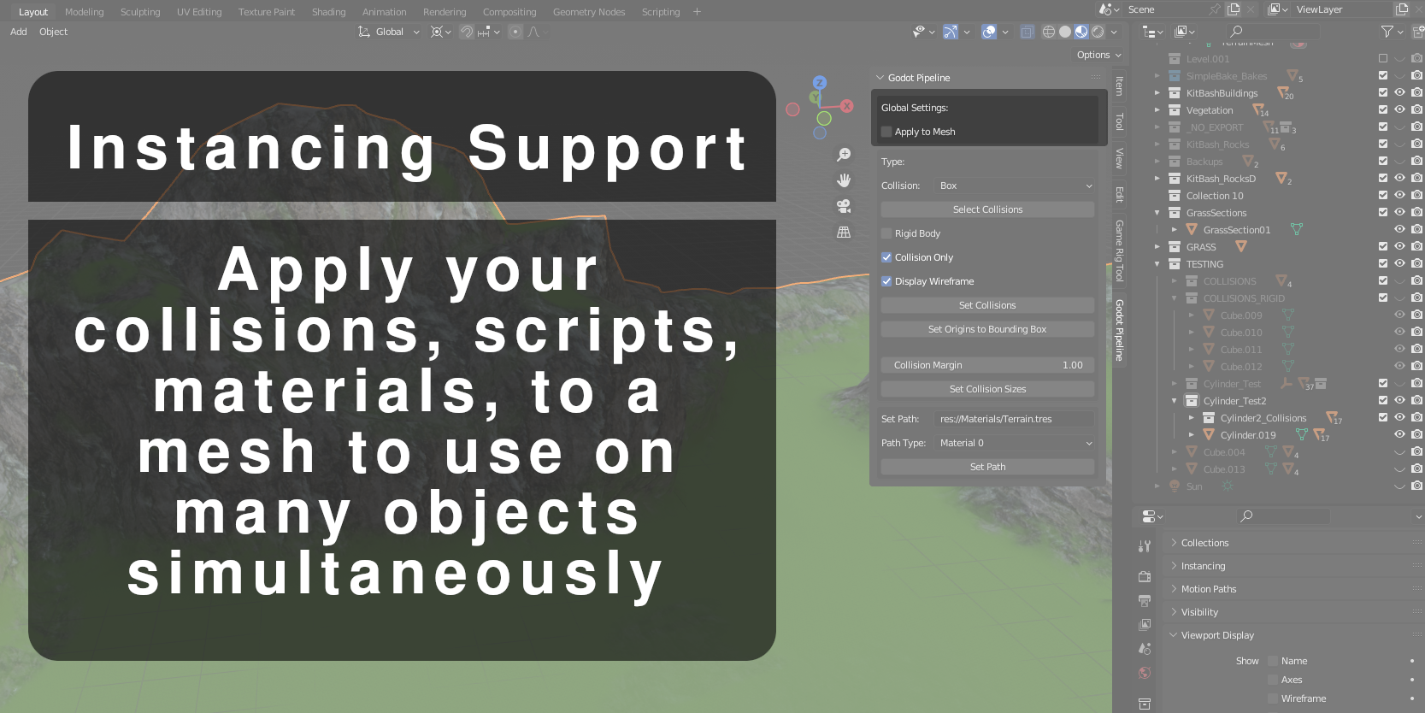Screen dimensions: 1425x713
Task: Switch perspective/orthographic grid icon
Action: click(x=844, y=232)
